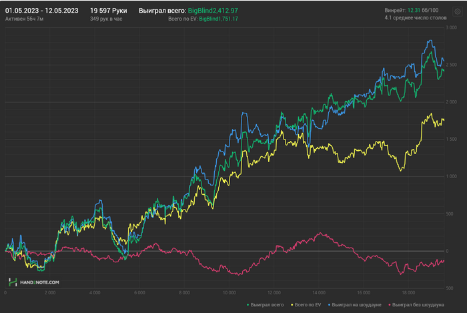Click the total won value BigBlind2,412.97
This screenshot has height=313, width=467.
pos(213,11)
